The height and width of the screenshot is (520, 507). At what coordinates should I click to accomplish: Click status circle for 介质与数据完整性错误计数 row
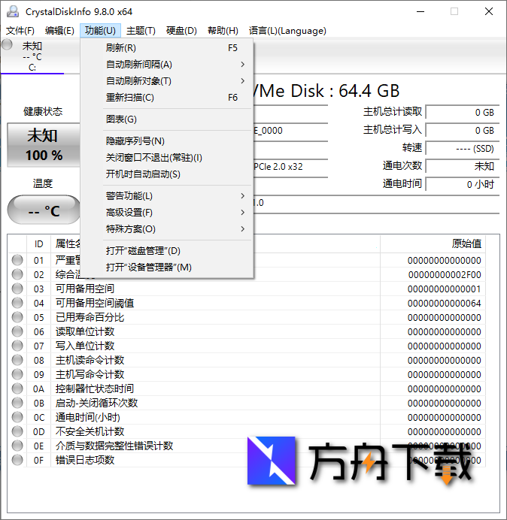click(17, 446)
